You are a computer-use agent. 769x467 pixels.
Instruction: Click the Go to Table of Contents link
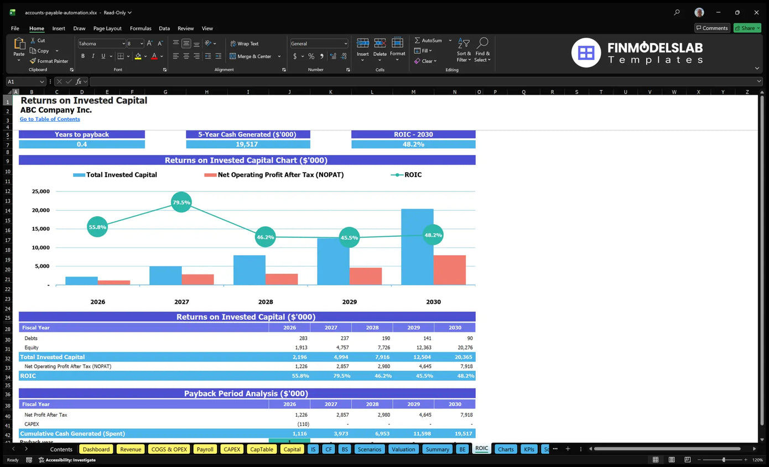[50, 119]
